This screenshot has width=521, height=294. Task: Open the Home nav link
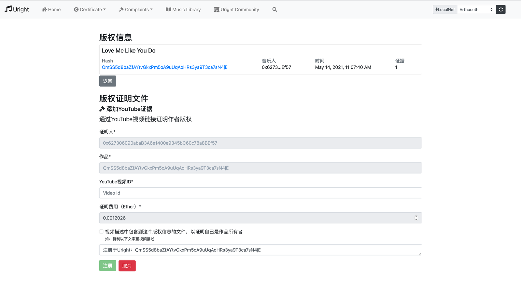click(51, 9)
